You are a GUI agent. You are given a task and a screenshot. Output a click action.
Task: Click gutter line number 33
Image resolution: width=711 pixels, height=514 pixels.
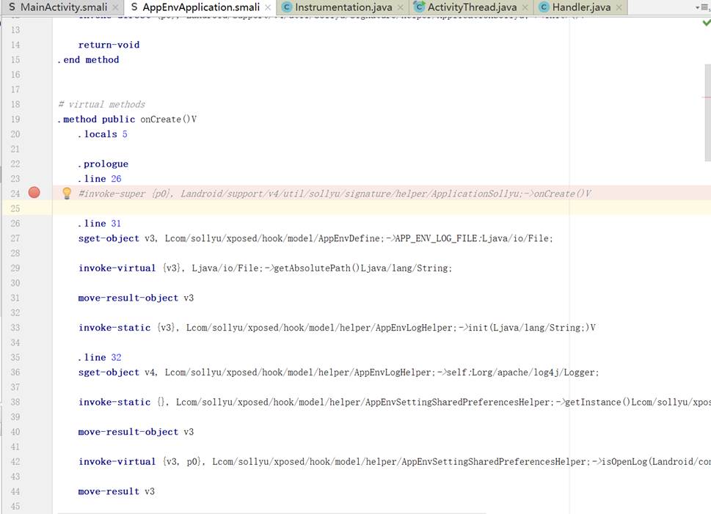pyautogui.click(x=15, y=328)
